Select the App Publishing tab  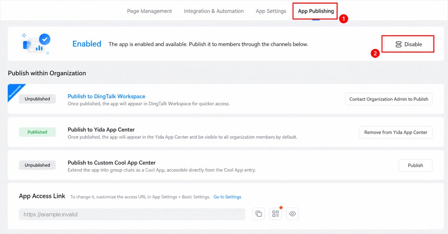(316, 11)
